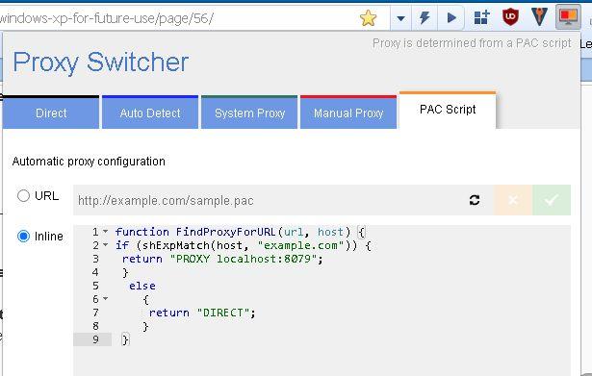Open the address bar history dropdown arrow

coord(400,18)
